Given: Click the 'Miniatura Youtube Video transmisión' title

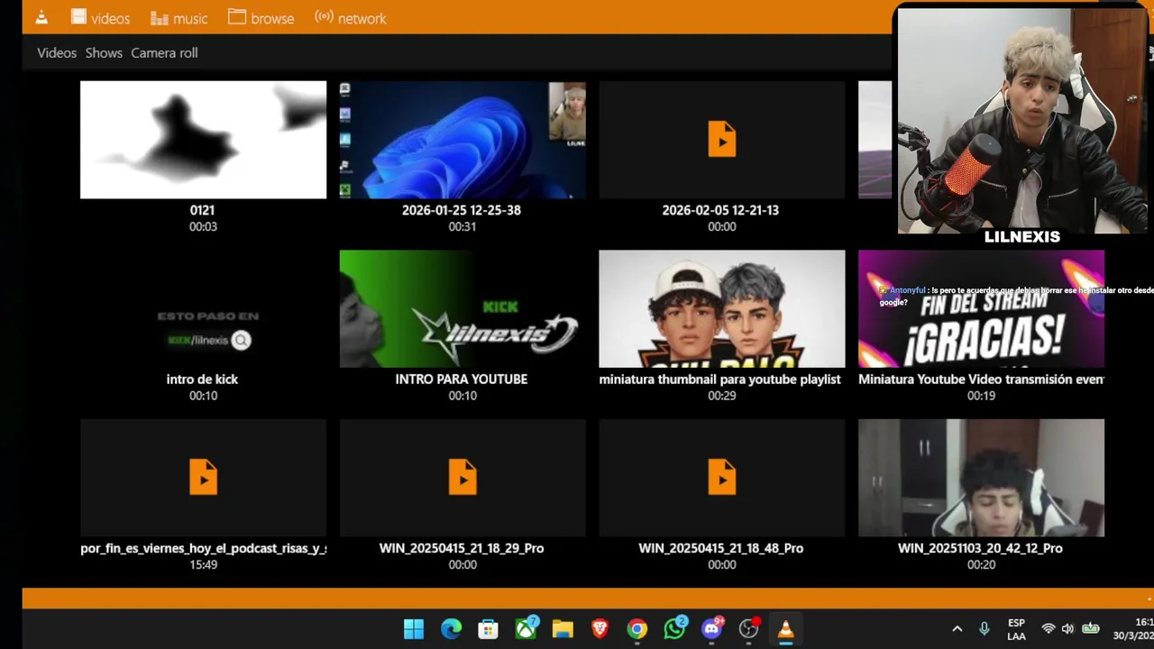Looking at the screenshot, I should tap(981, 379).
